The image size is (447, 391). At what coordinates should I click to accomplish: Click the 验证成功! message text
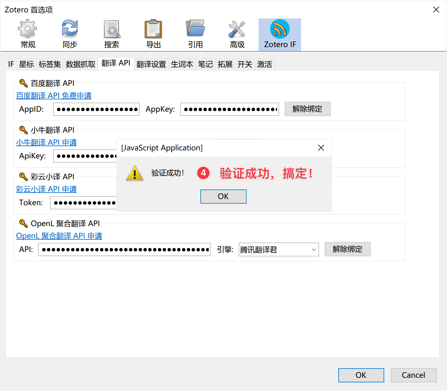(x=167, y=173)
